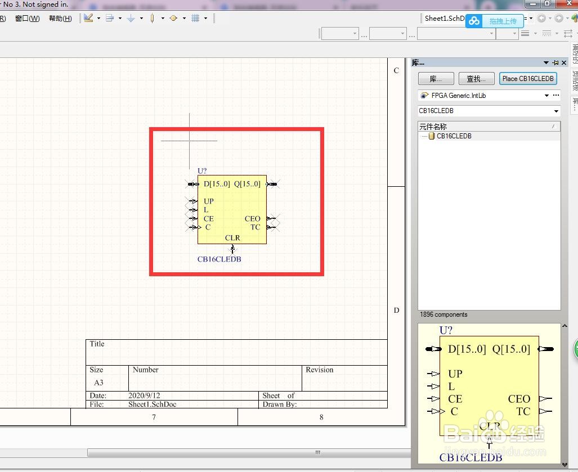Click the Baidu cloud upload icon

(474, 21)
